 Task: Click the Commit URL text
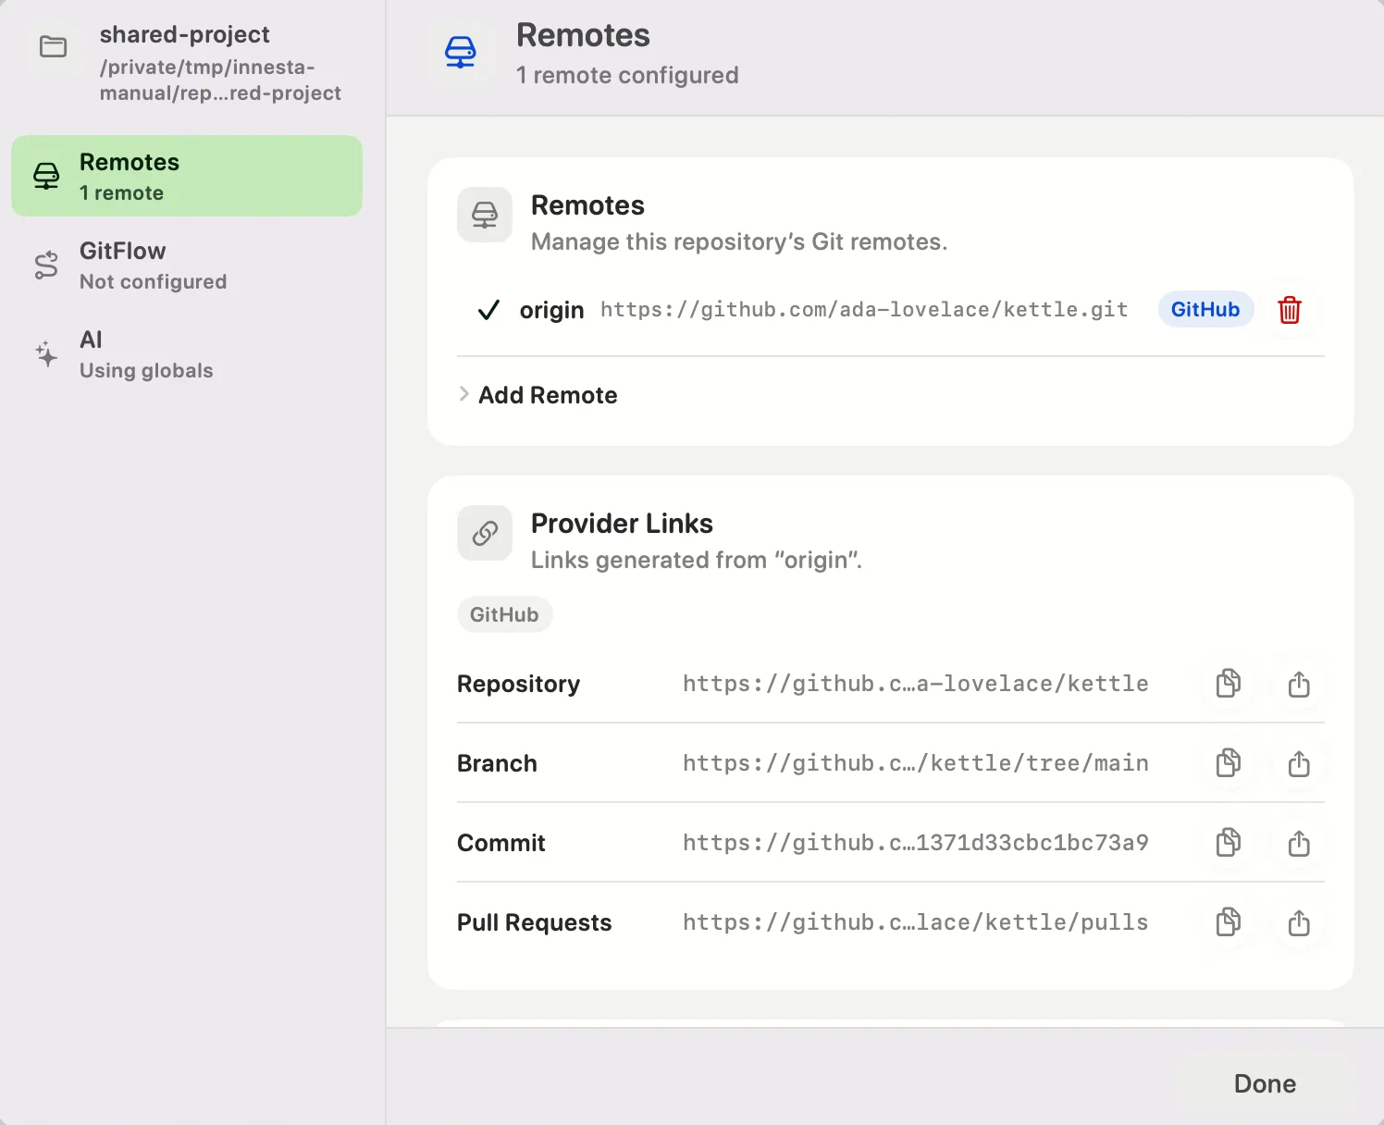click(x=915, y=843)
